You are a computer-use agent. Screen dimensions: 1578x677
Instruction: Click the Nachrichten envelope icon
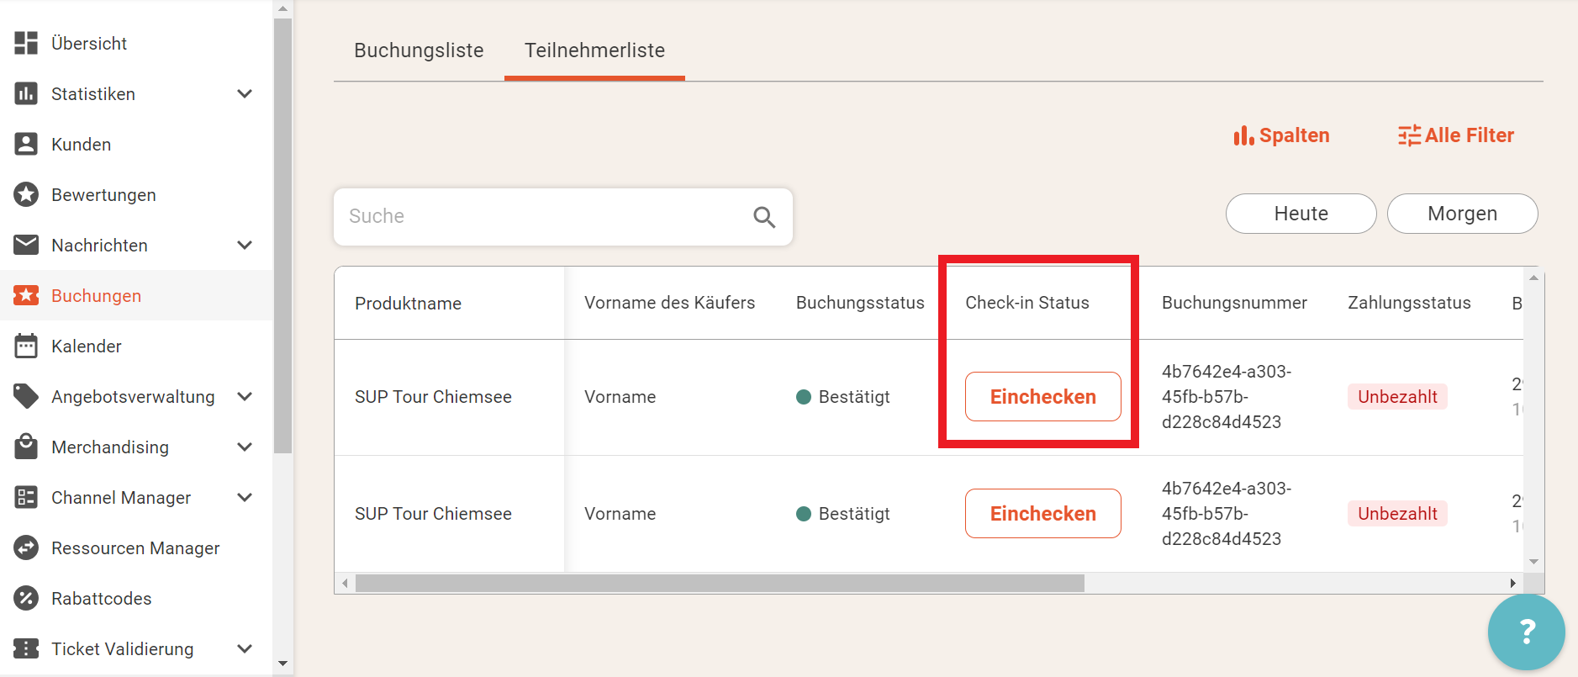coord(26,245)
